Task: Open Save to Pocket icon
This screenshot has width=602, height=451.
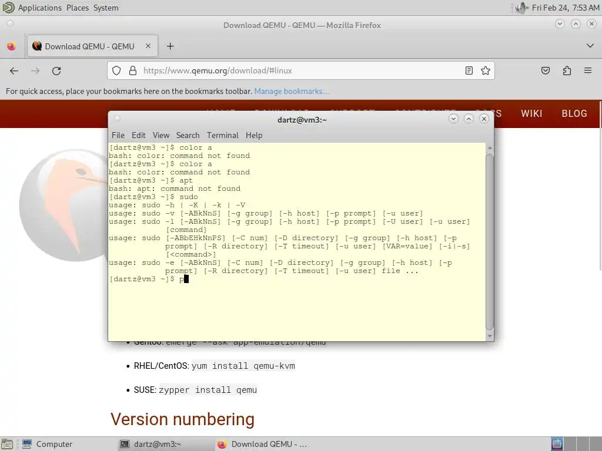Action: 546,70
